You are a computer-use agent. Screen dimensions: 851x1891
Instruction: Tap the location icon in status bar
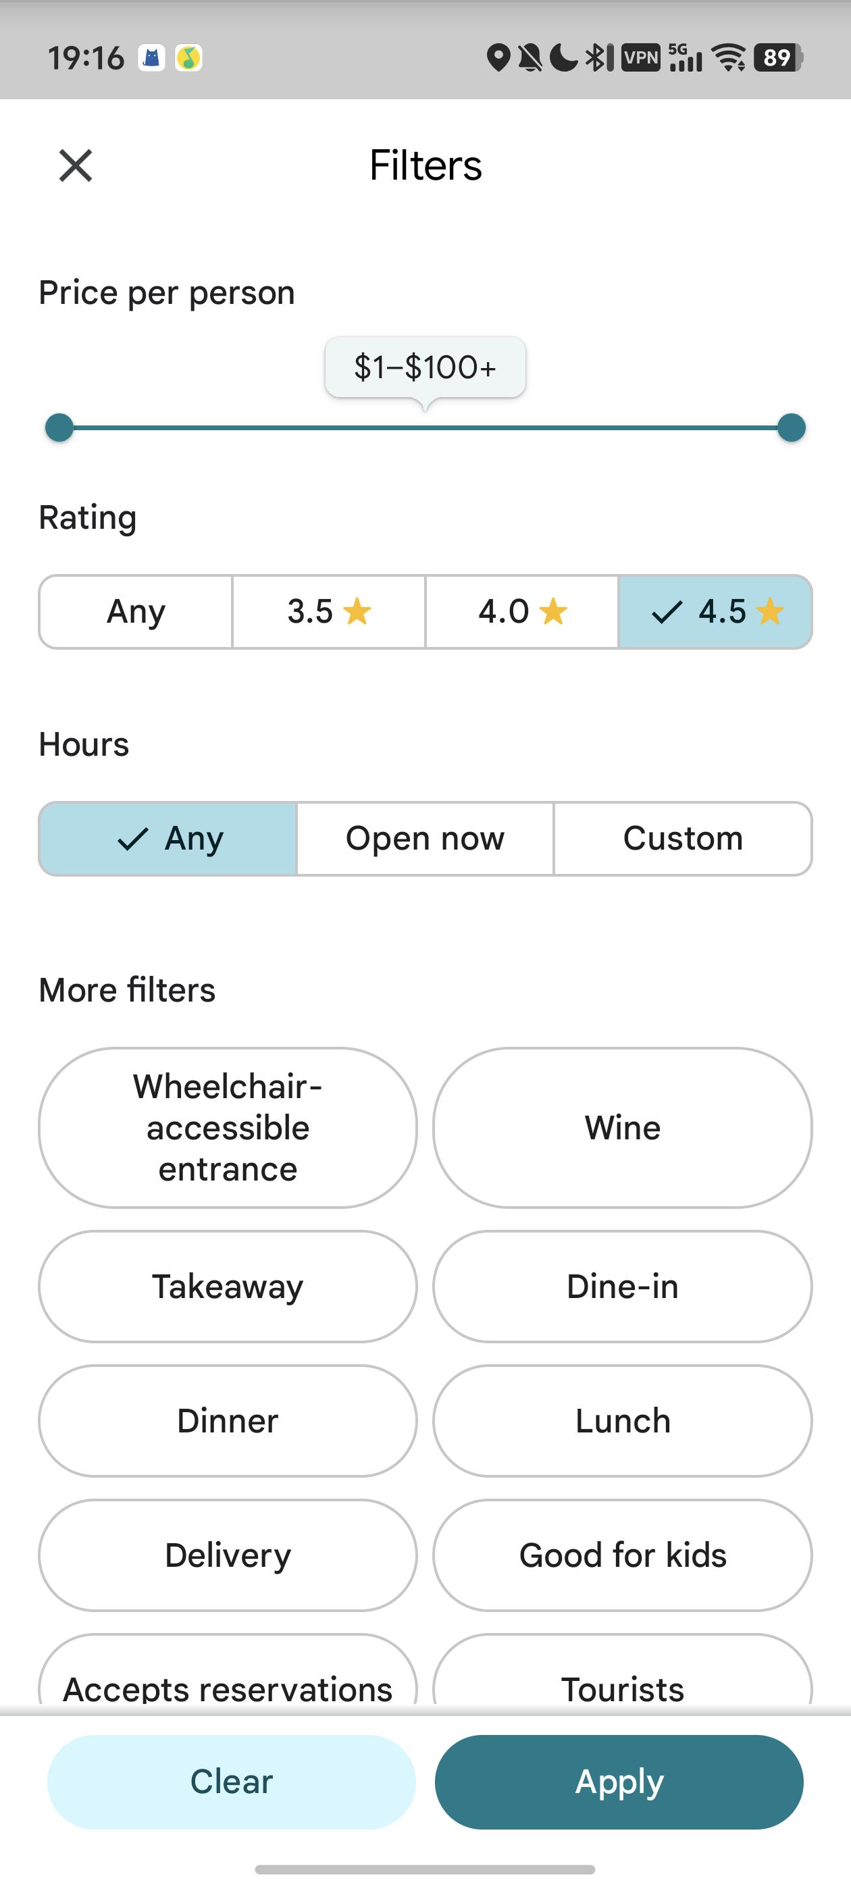tap(498, 57)
